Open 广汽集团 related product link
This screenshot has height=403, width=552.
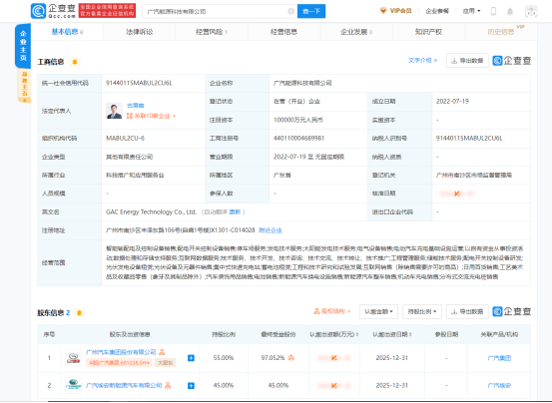pyautogui.click(x=499, y=358)
